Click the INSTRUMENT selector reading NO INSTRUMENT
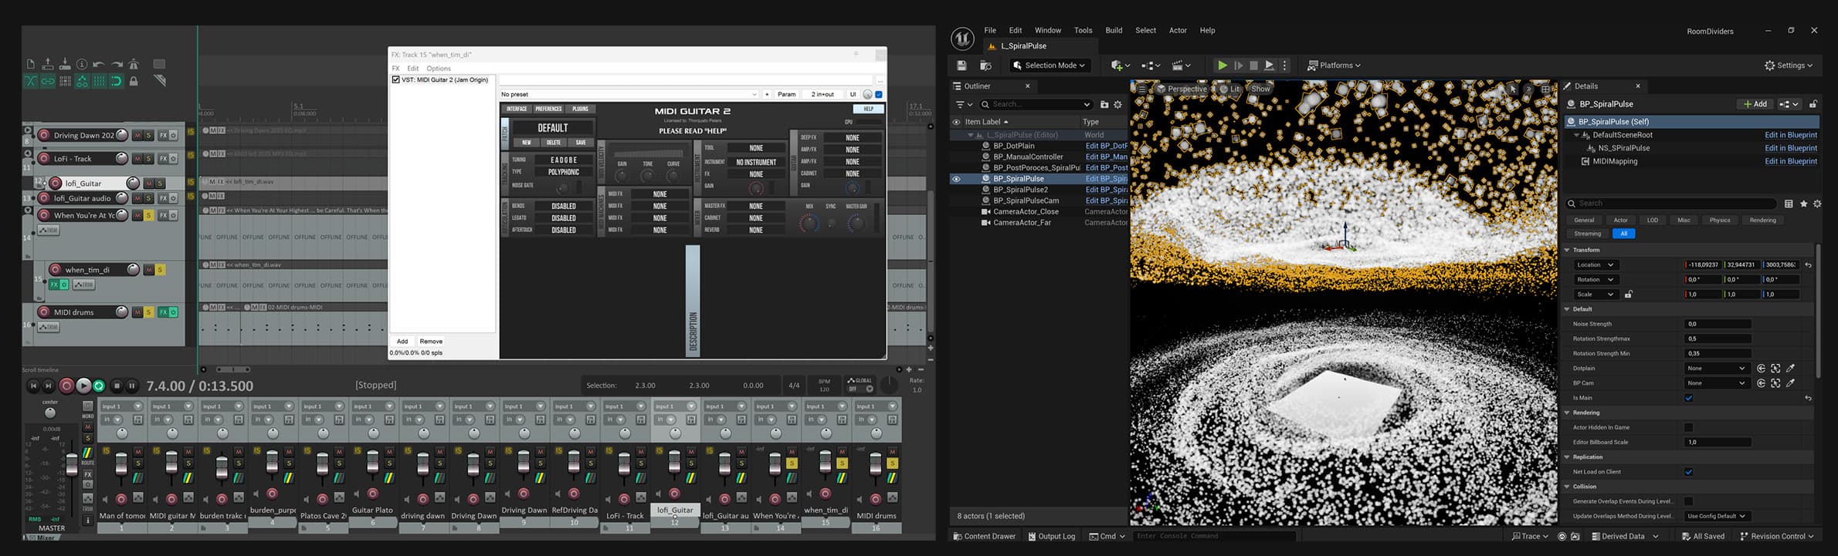Screen dimensions: 1838x556 pyautogui.click(x=756, y=163)
